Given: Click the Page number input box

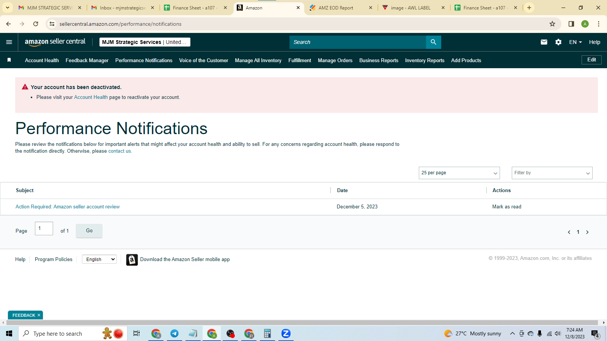Looking at the screenshot, I should [44, 228].
